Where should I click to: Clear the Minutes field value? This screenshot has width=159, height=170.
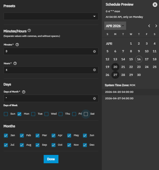tap(94, 51)
